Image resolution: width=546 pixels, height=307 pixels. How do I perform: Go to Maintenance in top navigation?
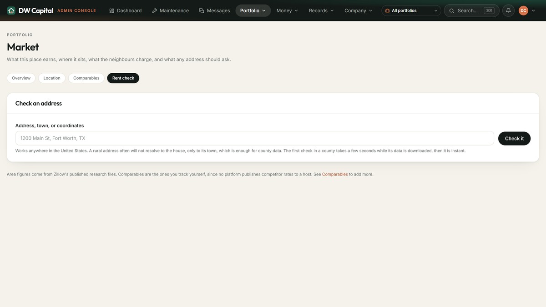point(170,10)
